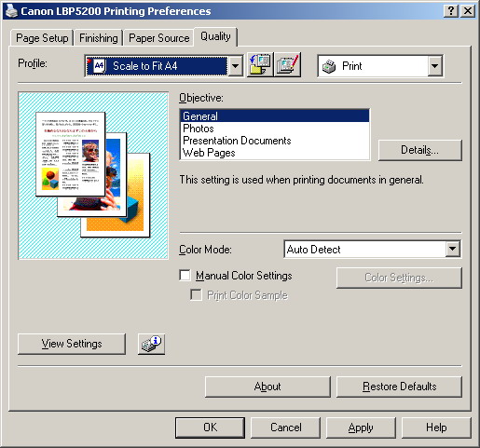Switch to the Finishing tab
Viewport: 480px width, 448px height.
click(99, 38)
